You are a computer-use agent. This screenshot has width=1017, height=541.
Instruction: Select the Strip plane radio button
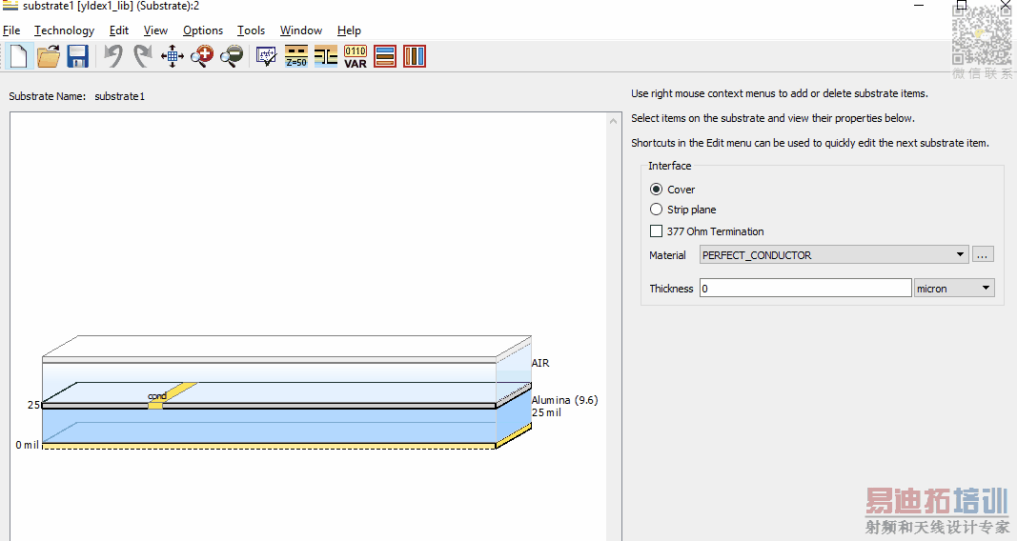pyautogui.click(x=657, y=210)
